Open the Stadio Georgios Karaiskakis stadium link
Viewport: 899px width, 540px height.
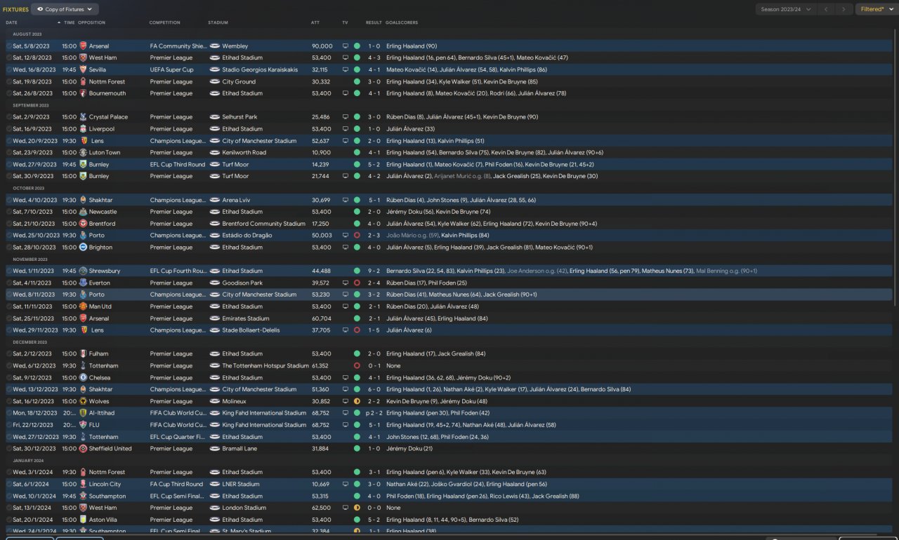click(x=260, y=70)
